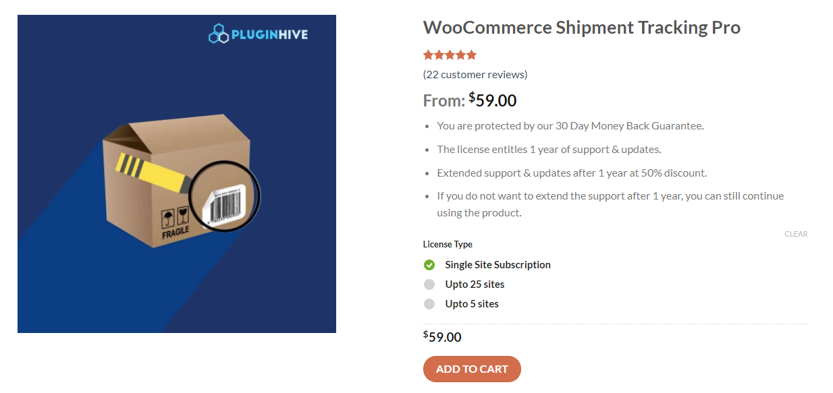Open the 22 customer reviews link

[x=475, y=74]
